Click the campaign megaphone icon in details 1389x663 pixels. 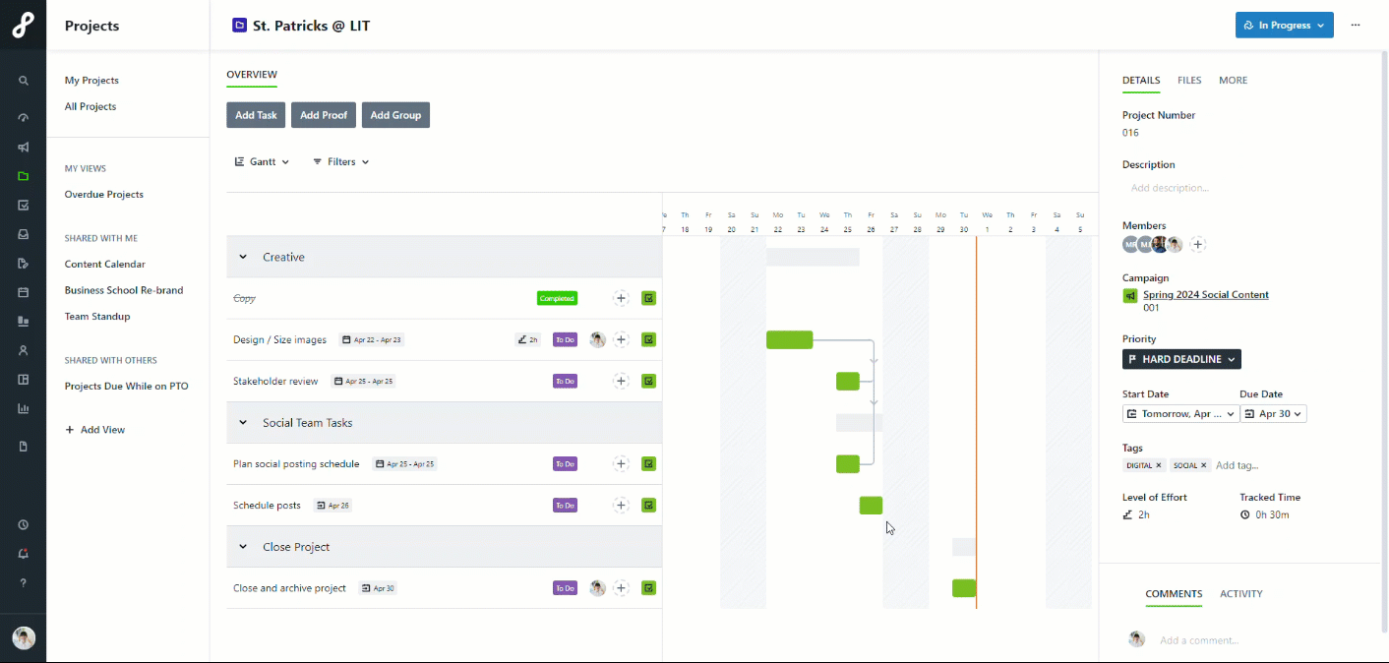(x=1130, y=295)
